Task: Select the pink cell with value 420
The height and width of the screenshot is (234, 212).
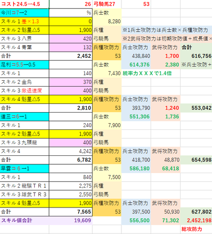Action: tap(71, 39)
